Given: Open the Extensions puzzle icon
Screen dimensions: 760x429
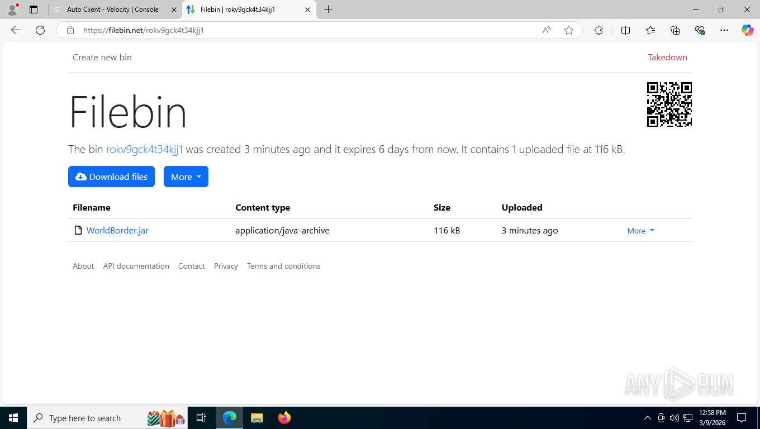Looking at the screenshot, I should point(598,30).
